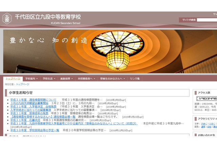The height and width of the screenshot is (148, 217).
Task: Open 平成31年度 適性検査問題について link
Action: (x=33, y=100)
